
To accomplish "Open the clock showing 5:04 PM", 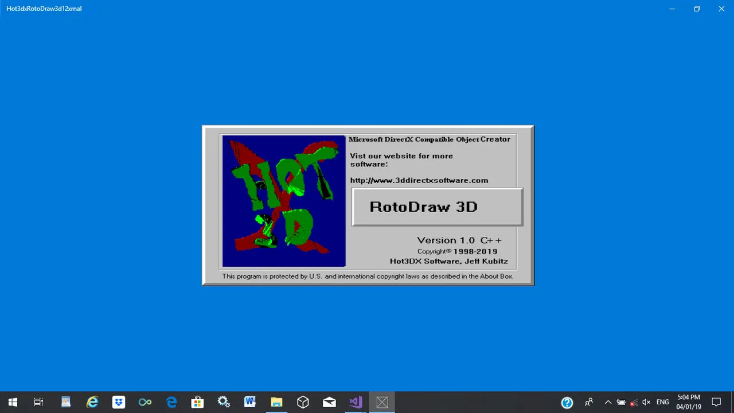I will point(689,402).
